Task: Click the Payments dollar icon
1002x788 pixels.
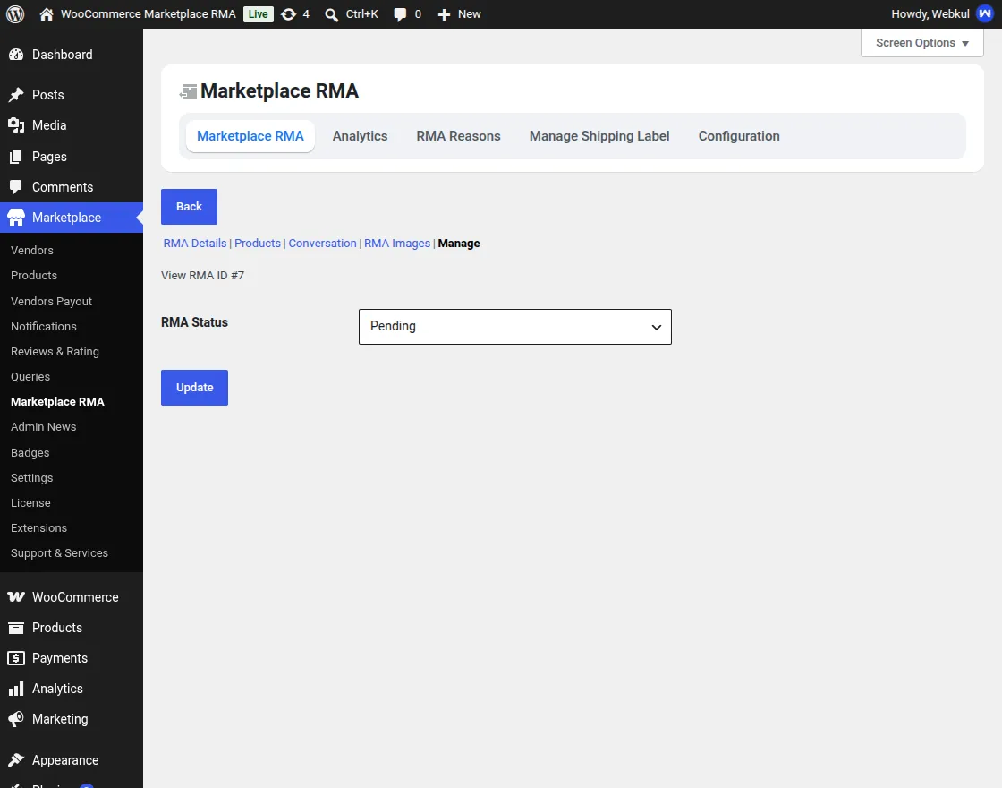Action: click(x=16, y=658)
